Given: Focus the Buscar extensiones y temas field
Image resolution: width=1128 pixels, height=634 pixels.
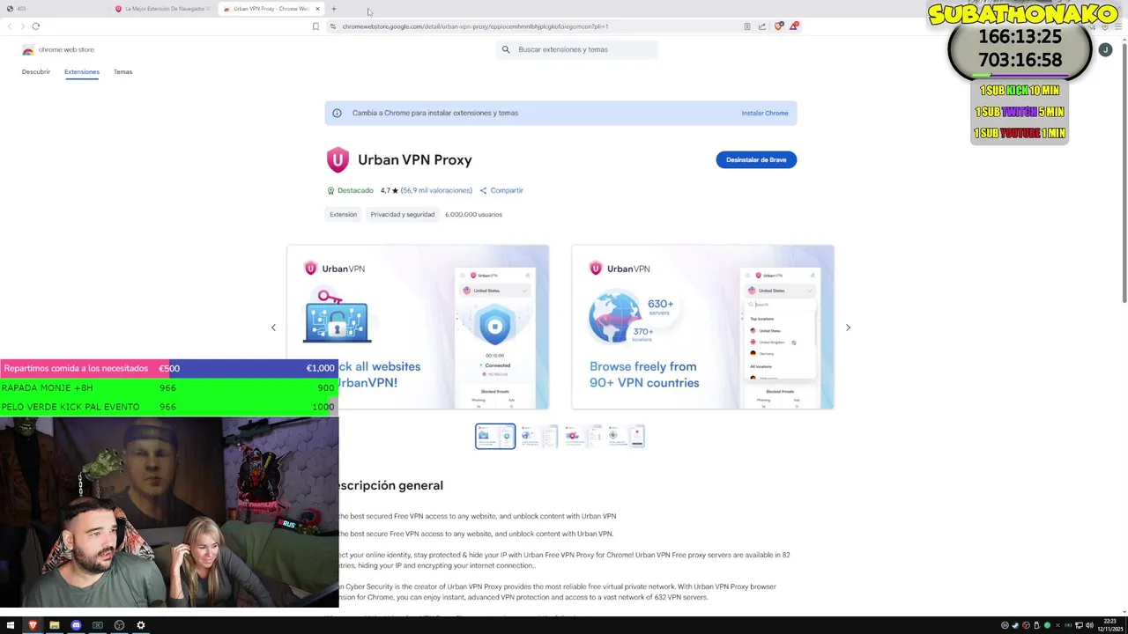Looking at the screenshot, I should (577, 49).
